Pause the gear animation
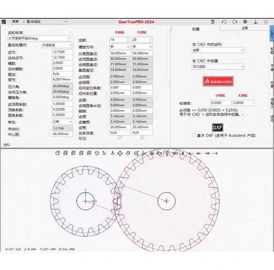The width and height of the screenshot is (274, 270). [x=182, y=153]
